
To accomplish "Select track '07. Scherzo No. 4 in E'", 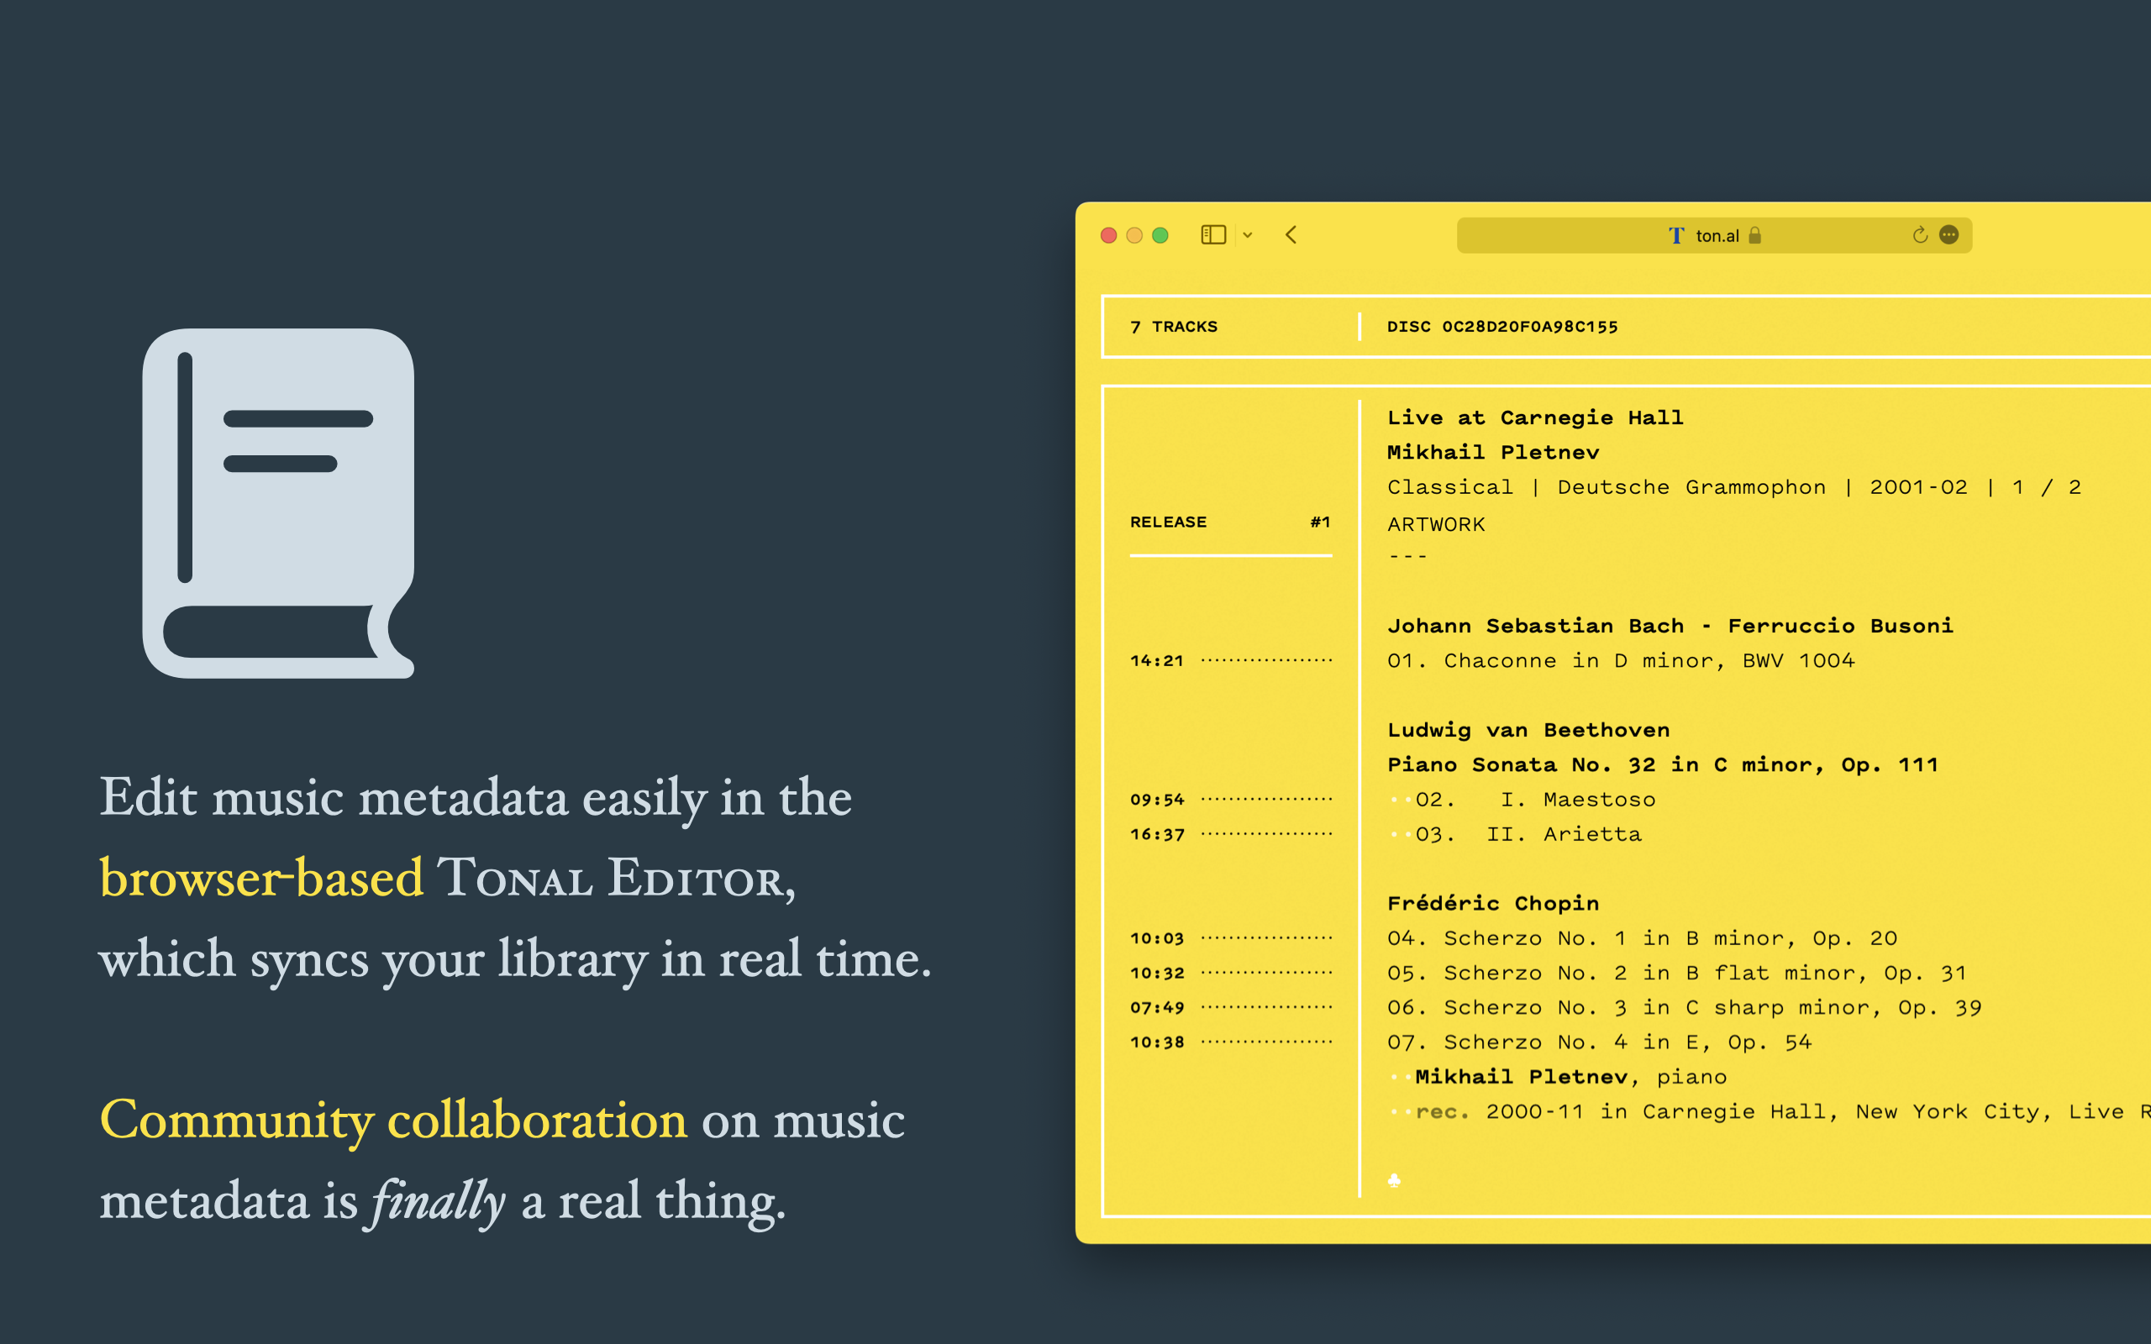I will pos(1599,1042).
